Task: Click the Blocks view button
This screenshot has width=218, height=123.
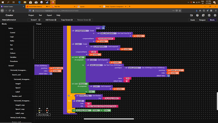Action: (x=212, y=20)
